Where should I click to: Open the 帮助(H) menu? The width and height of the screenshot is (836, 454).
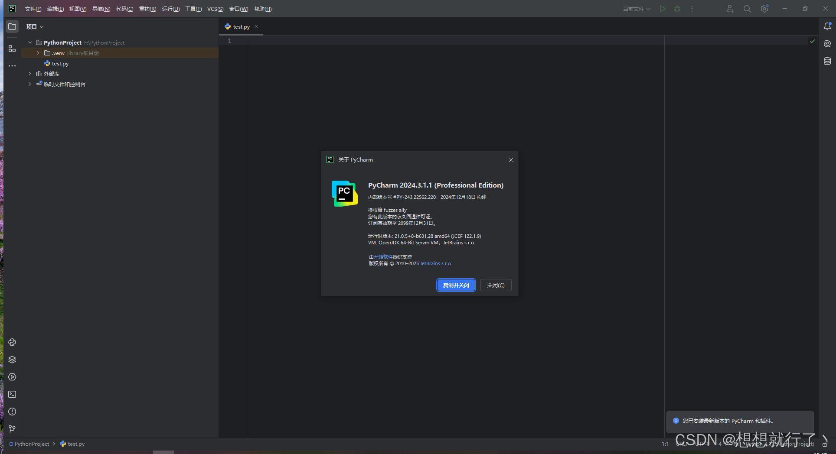coord(263,9)
